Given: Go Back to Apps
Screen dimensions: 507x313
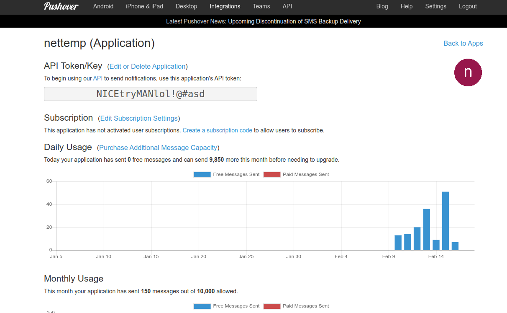Looking at the screenshot, I should coord(463,44).
